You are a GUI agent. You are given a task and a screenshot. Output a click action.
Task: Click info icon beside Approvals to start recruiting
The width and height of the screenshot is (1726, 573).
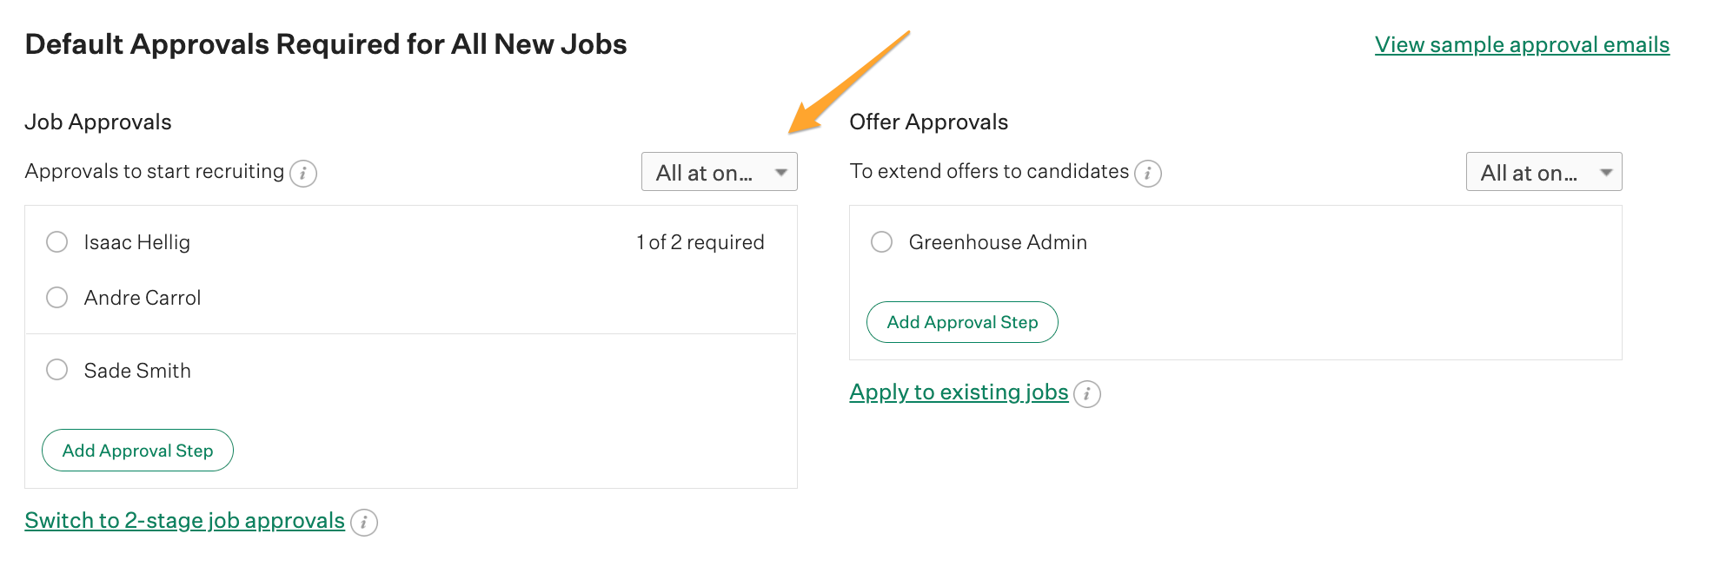coord(302,174)
